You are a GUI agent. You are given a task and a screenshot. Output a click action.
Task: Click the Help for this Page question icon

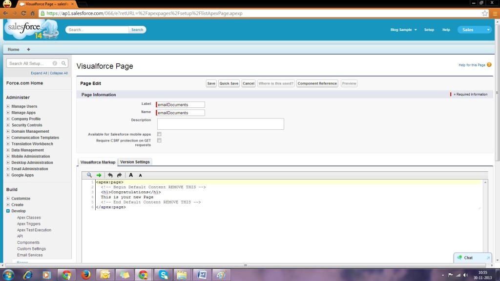[x=489, y=65]
